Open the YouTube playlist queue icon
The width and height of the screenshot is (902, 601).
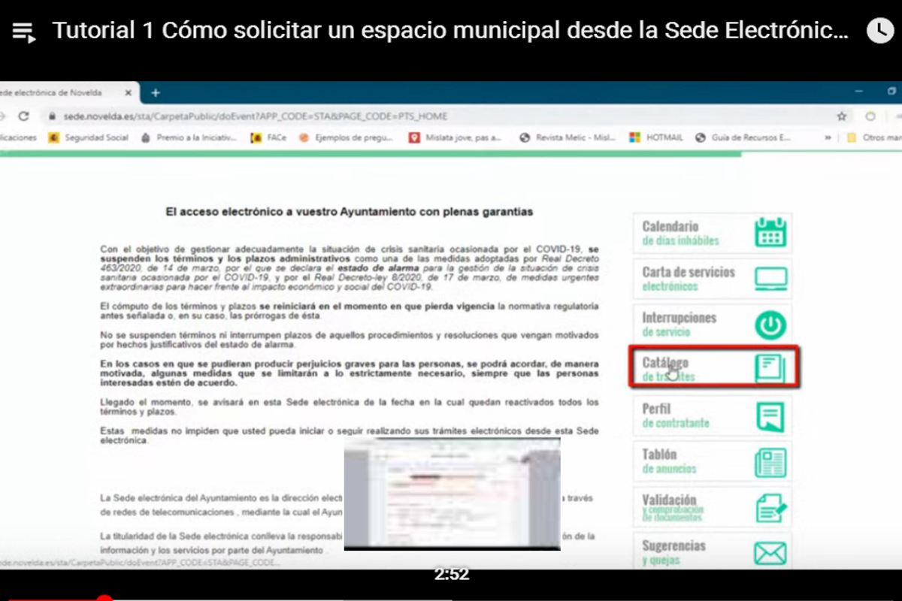24,32
